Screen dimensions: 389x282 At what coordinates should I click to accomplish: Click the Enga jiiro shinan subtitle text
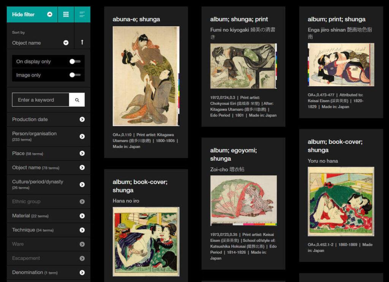[340, 33]
